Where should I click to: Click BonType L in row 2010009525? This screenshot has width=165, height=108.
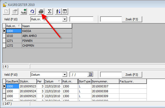[85, 96]
